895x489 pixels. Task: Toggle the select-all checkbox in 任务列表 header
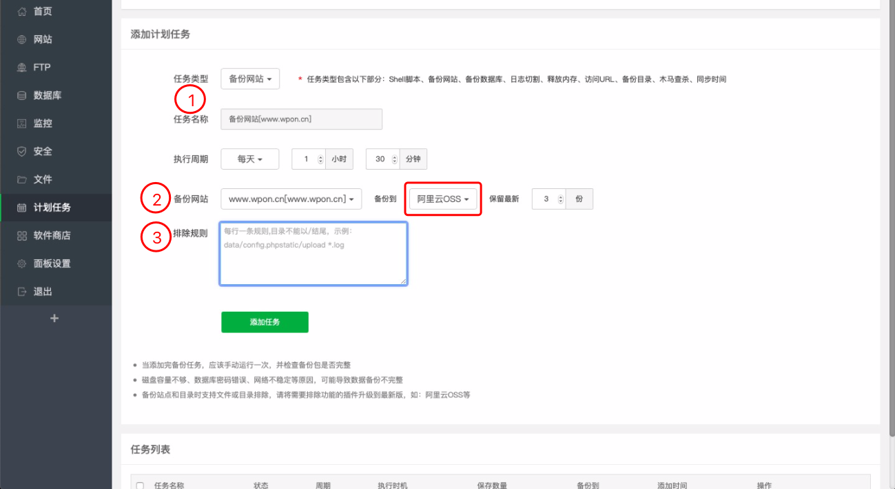coord(141,486)
